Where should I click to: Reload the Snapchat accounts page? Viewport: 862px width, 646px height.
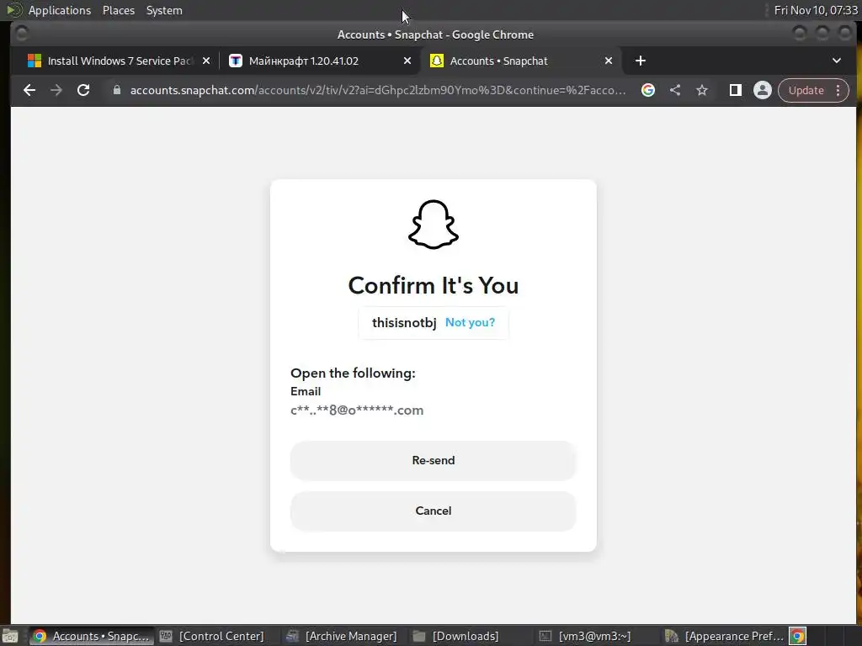coord(83,90)
